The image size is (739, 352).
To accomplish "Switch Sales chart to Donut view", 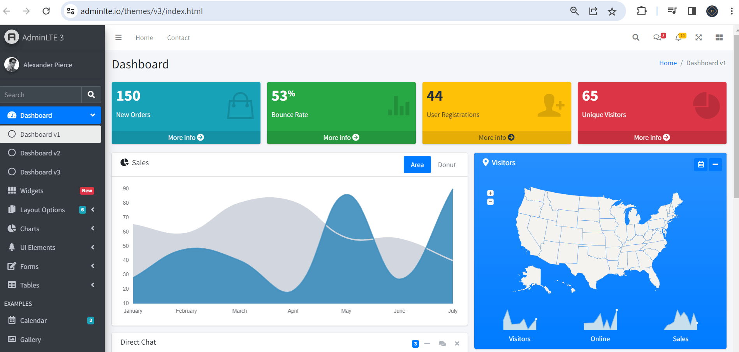I will tap(446, 164).
